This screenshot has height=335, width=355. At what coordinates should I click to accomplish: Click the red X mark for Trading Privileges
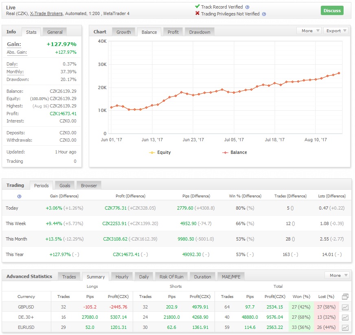click(x=197, y=13)
